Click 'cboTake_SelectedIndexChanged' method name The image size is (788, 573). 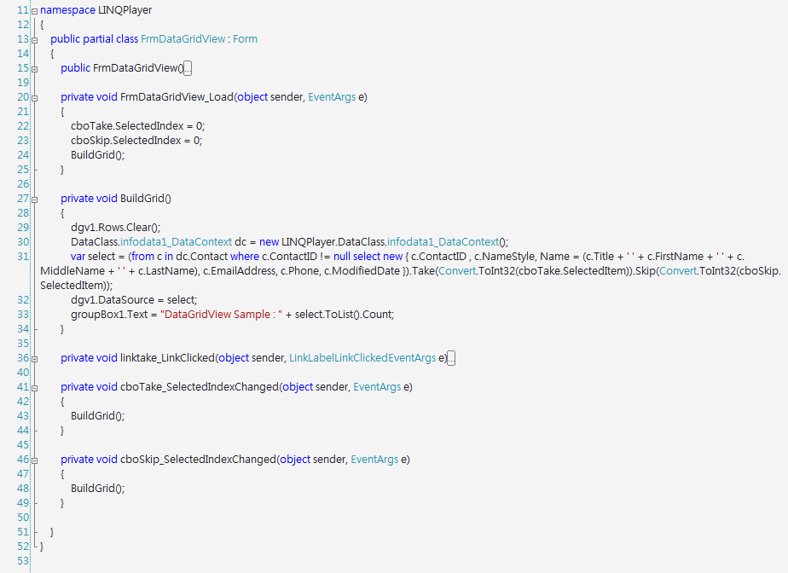[199, 386]
